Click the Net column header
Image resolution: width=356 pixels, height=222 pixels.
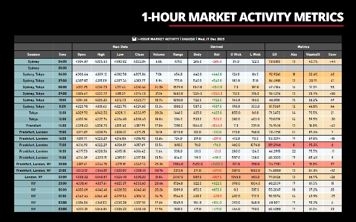pos(217,54)
